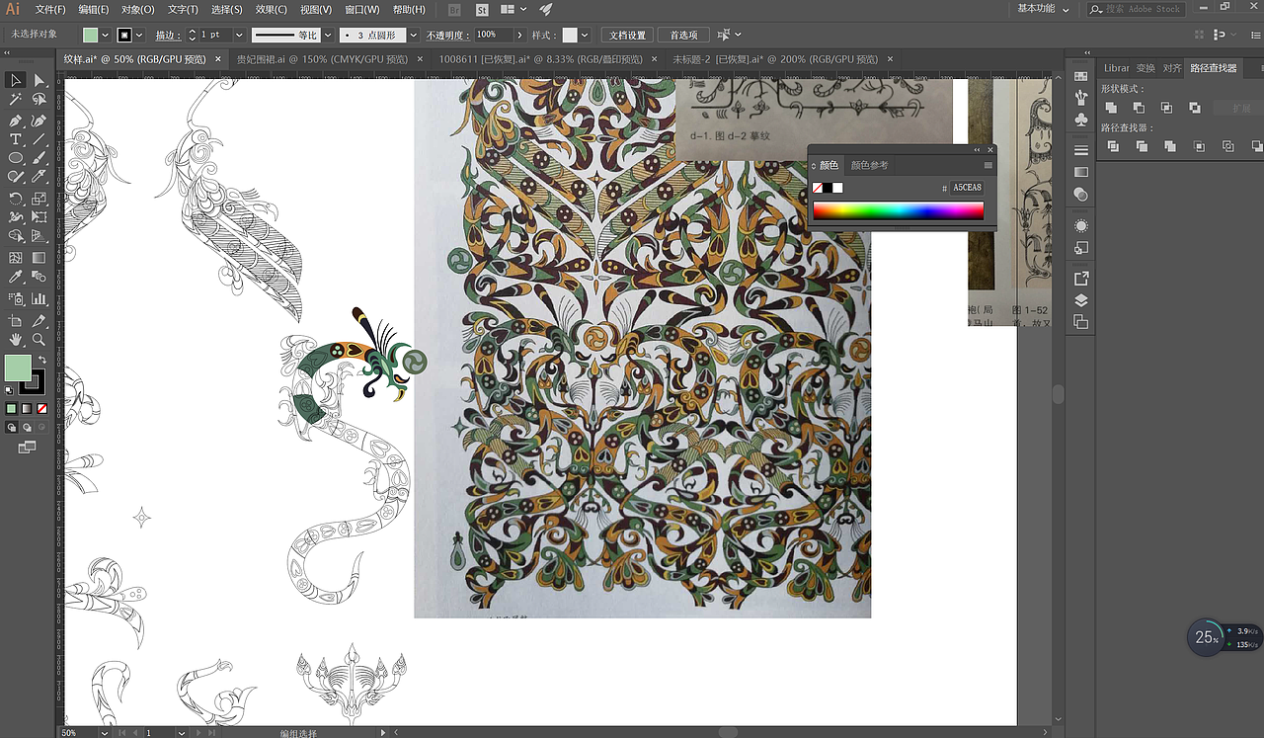Select the Direct Selection tool
This screenshot has height=738, width=1264.
(39, 80)
